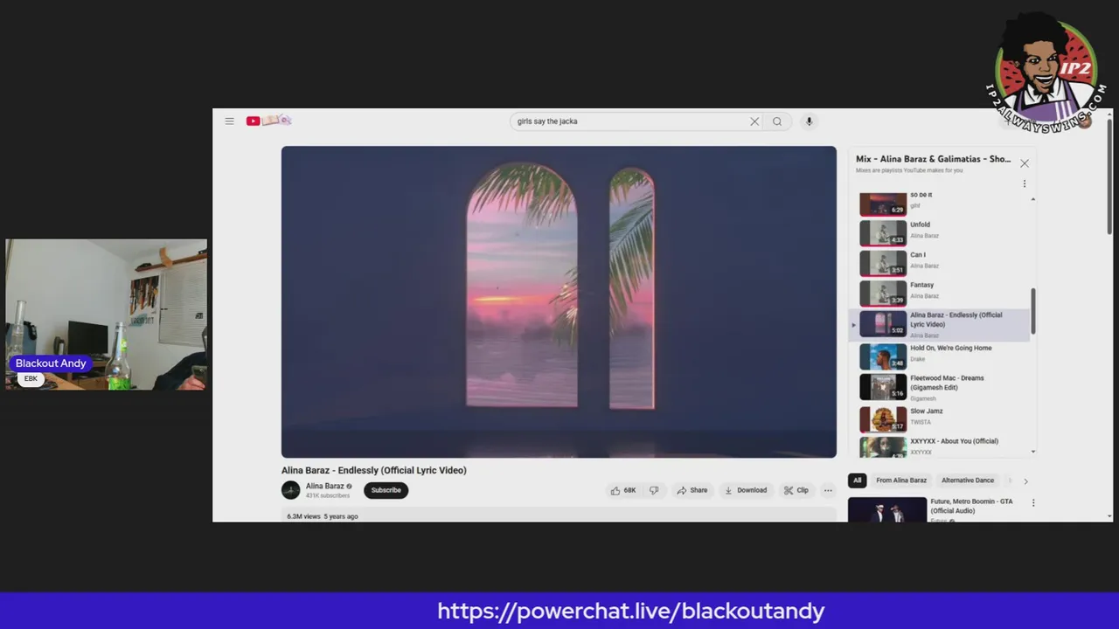
Task: Share the Alina Baraz video
Action: coord(692,490)
